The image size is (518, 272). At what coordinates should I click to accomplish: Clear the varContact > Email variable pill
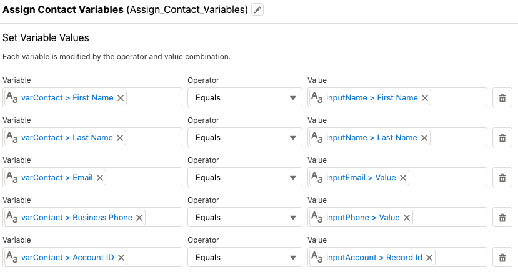click(x=100, y=178)
